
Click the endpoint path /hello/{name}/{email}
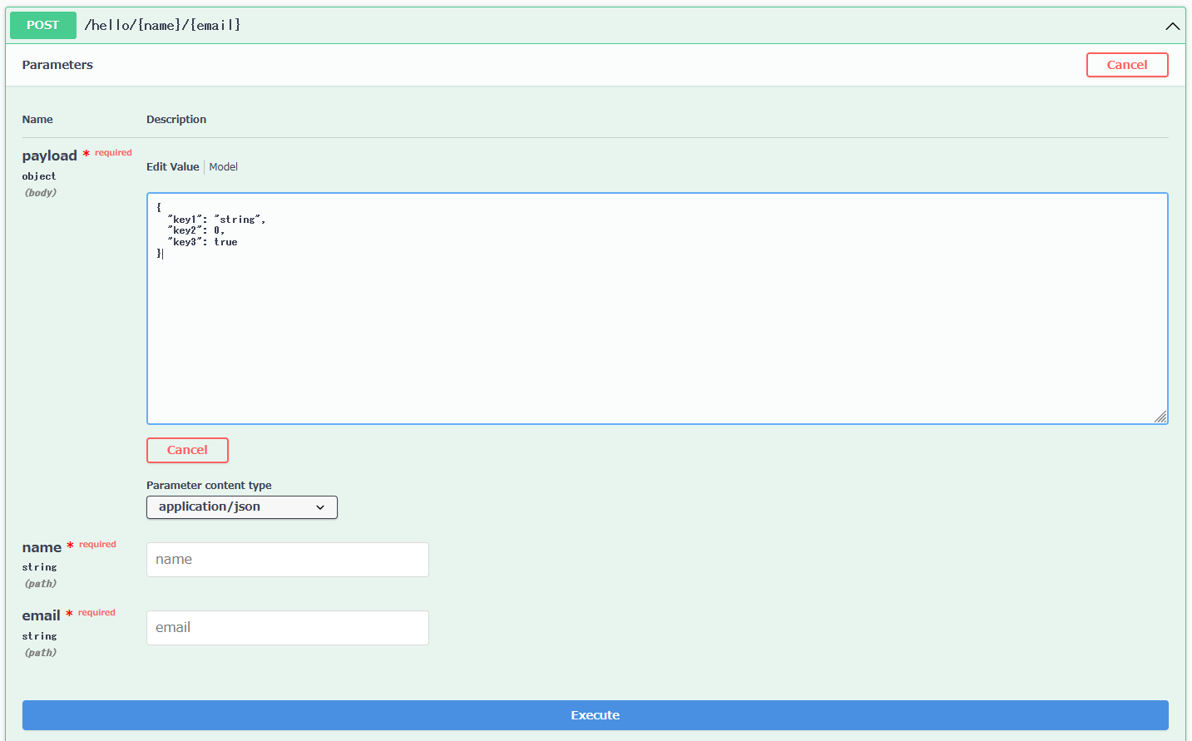pos(161,25)
